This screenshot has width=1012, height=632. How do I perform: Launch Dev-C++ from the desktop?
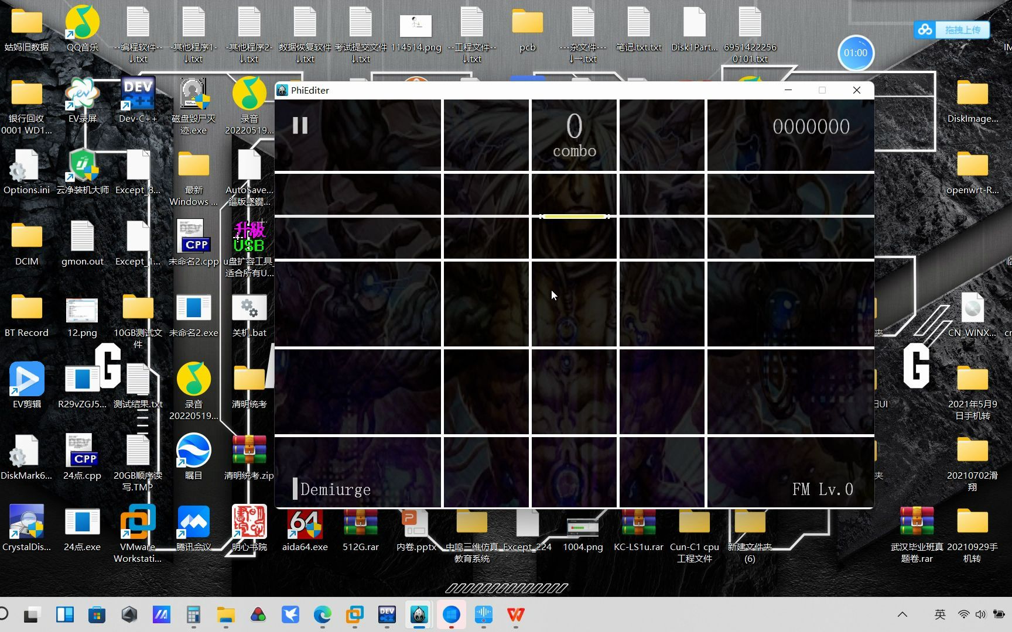tap(138, 99)
